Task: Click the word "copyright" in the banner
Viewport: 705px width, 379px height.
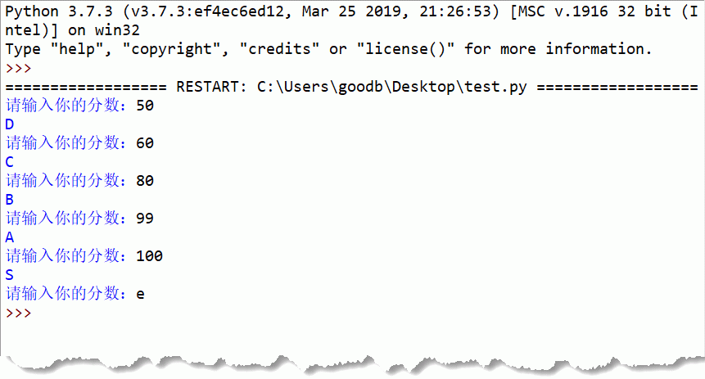Action: 175,48
